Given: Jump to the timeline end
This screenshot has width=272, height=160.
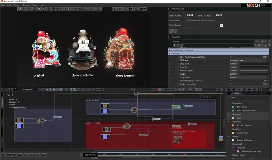Looking at the screenshot, I should (x=259, y=90).
